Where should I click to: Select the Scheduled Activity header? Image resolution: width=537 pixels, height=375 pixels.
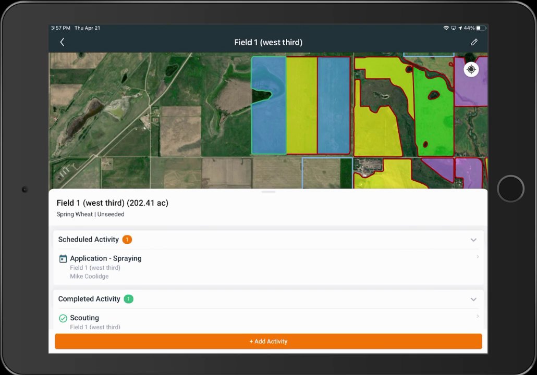pos(268,240)
